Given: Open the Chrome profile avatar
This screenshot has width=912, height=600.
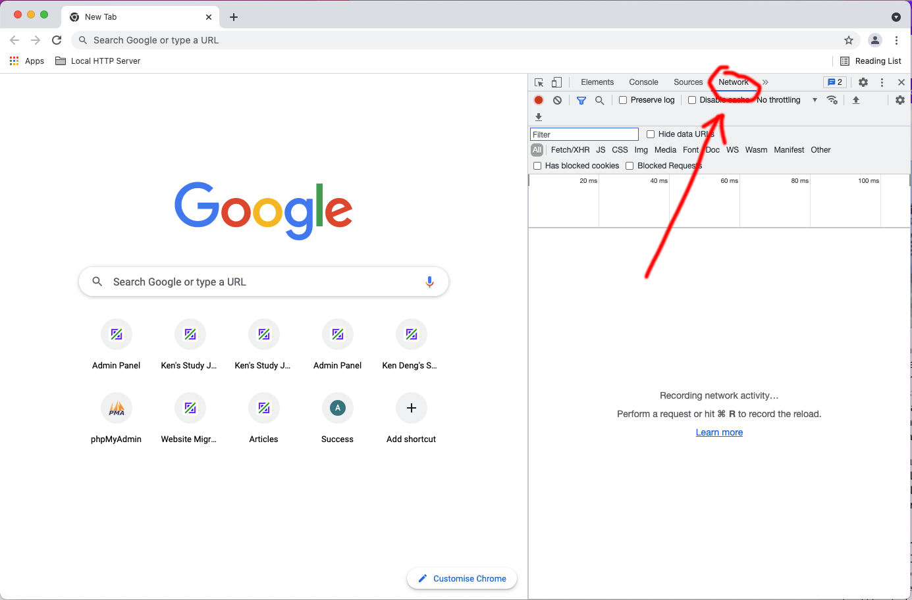Looking at the screenshot, I should [874, 40].
